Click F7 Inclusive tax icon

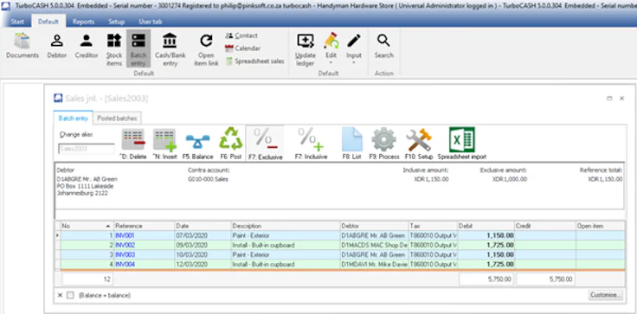click(x=311, y=139)
